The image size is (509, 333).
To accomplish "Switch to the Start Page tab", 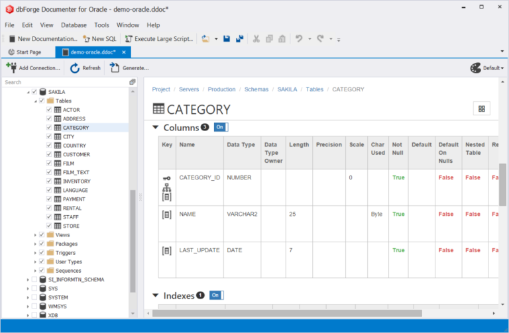I will [x=25, y=52].
